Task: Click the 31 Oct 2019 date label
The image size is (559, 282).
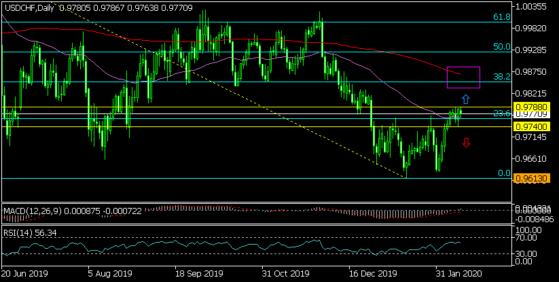Action: pyautogui.click(x=285, y=274)
